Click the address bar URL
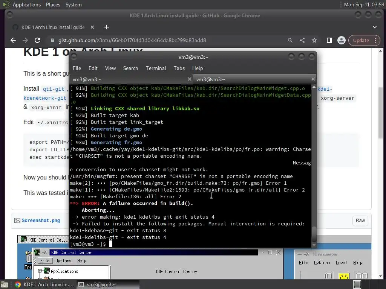 pyautogui.click(x=132, y=40)
